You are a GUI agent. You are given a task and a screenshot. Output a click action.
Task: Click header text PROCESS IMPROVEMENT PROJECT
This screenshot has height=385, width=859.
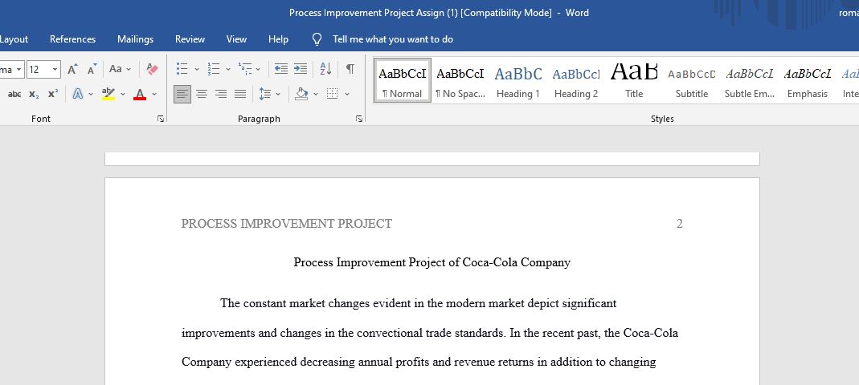(287, 224)
